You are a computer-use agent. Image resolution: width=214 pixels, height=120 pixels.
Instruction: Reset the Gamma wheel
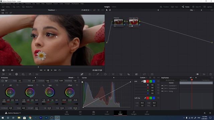(x=37, y=85)
